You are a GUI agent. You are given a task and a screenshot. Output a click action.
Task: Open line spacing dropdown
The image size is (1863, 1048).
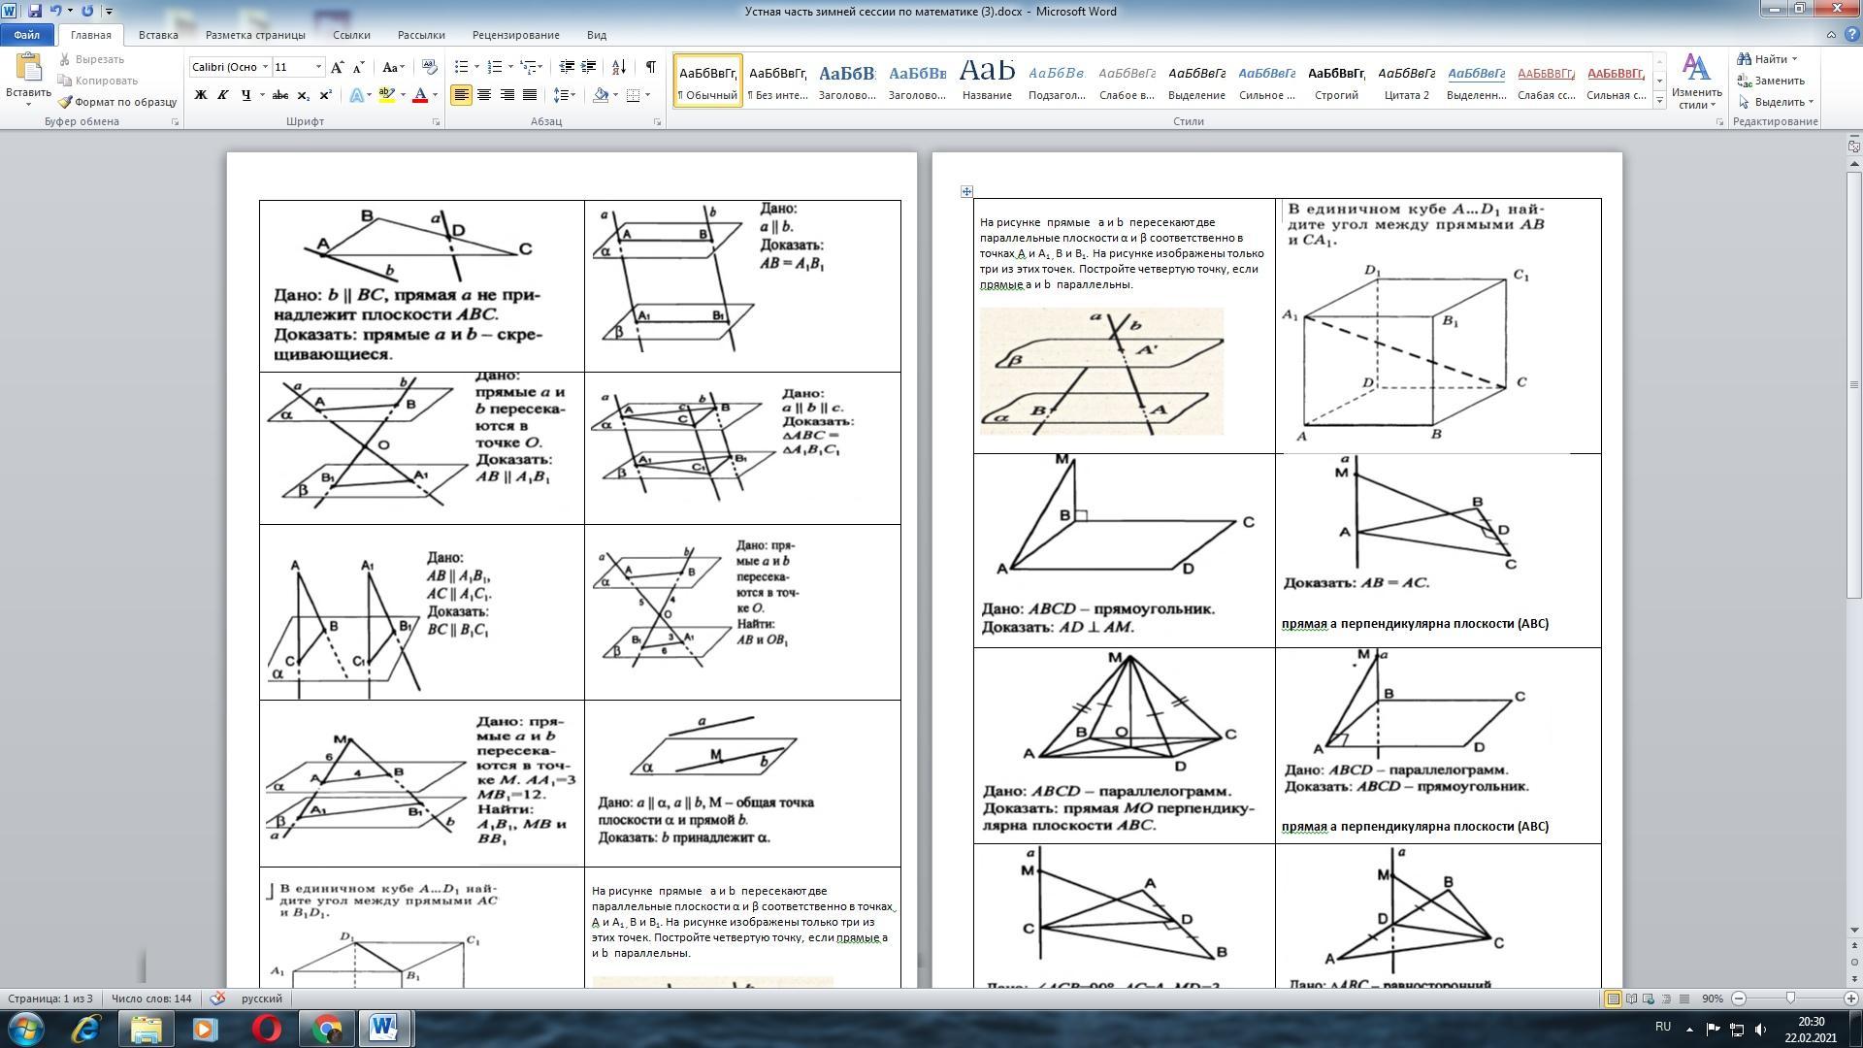[x=564, y=95]
